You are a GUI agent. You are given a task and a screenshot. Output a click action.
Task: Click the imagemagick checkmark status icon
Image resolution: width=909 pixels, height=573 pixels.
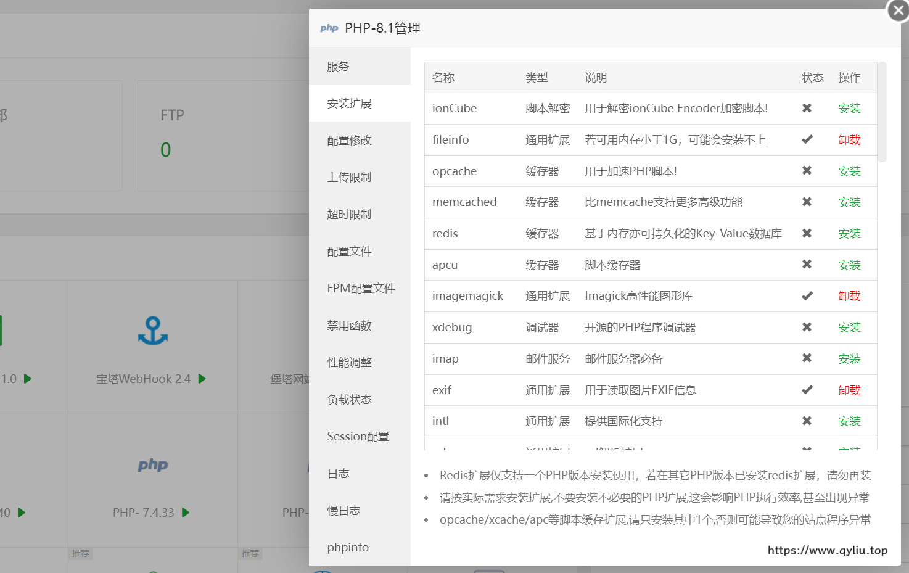[x=807, y=296]
